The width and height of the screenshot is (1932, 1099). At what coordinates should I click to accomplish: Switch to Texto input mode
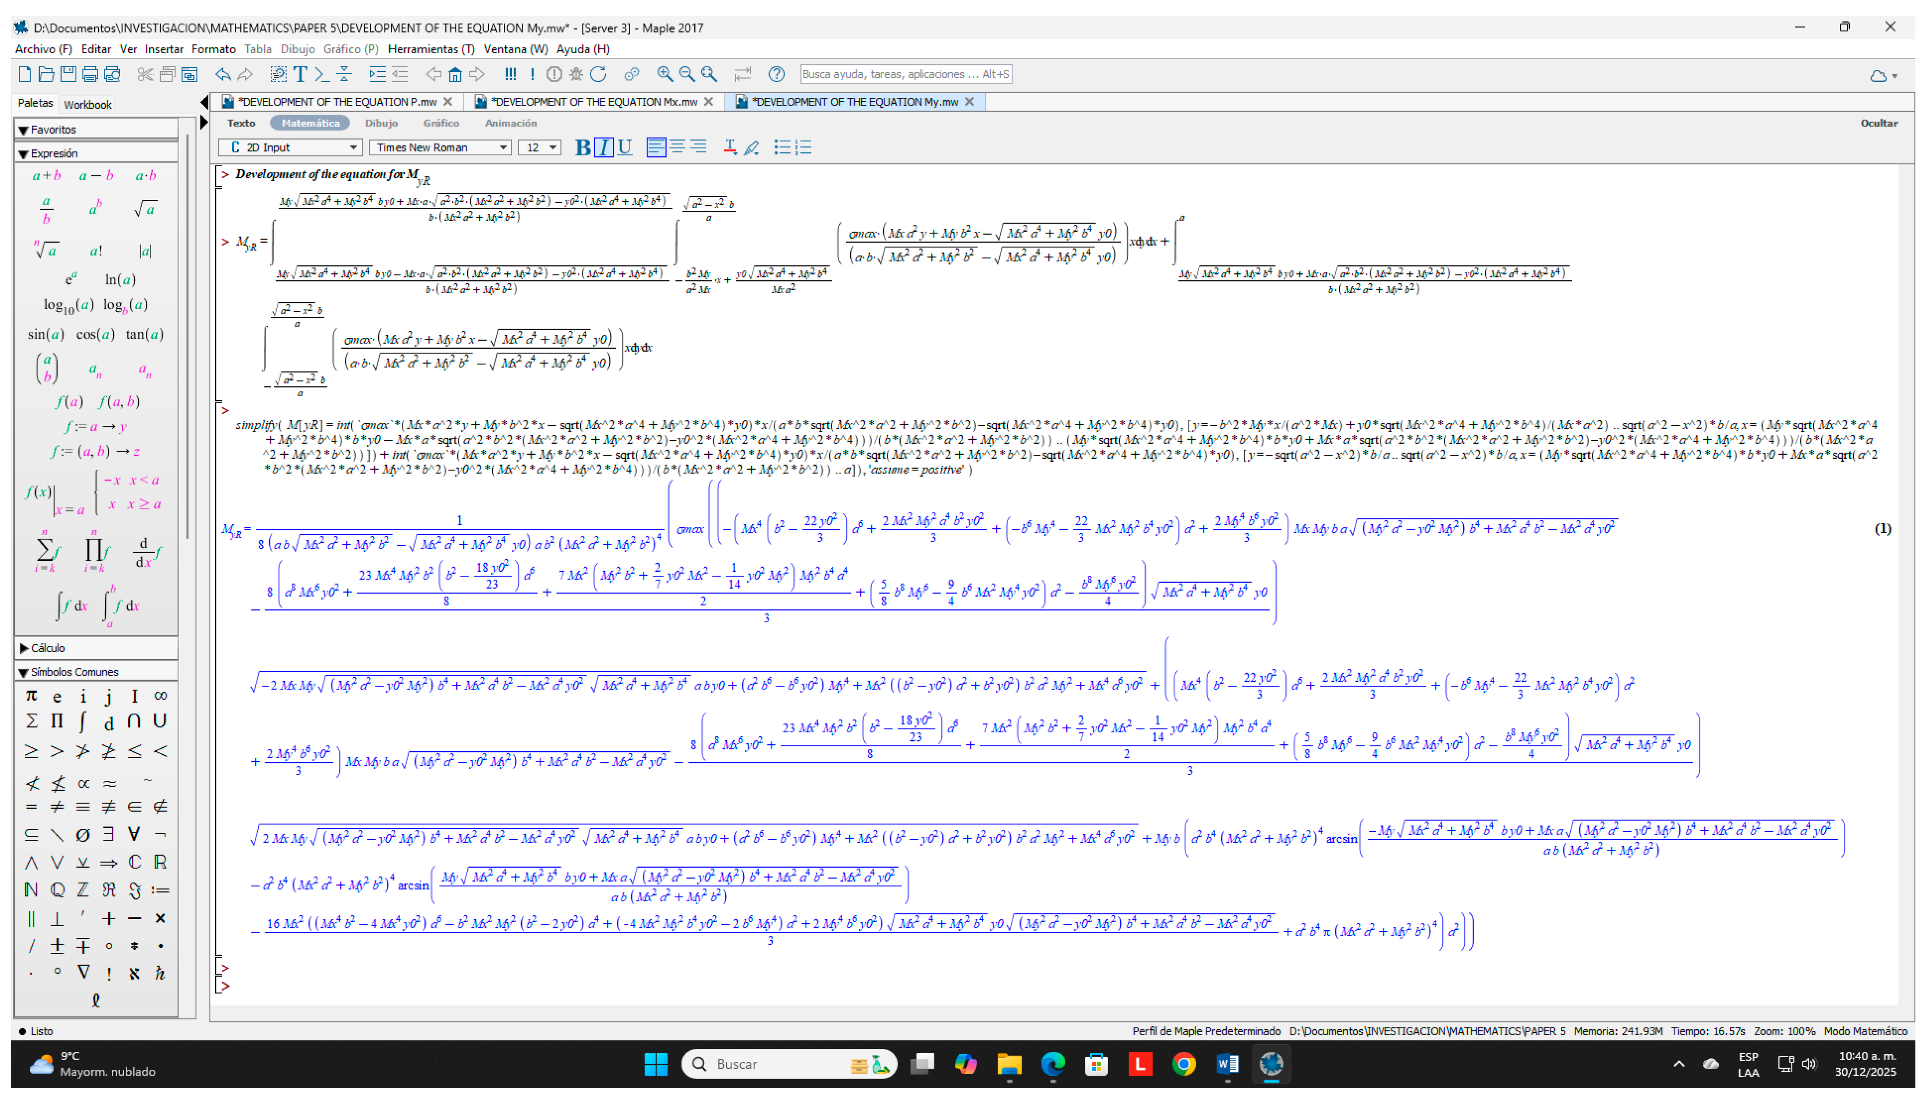(241, 123)
